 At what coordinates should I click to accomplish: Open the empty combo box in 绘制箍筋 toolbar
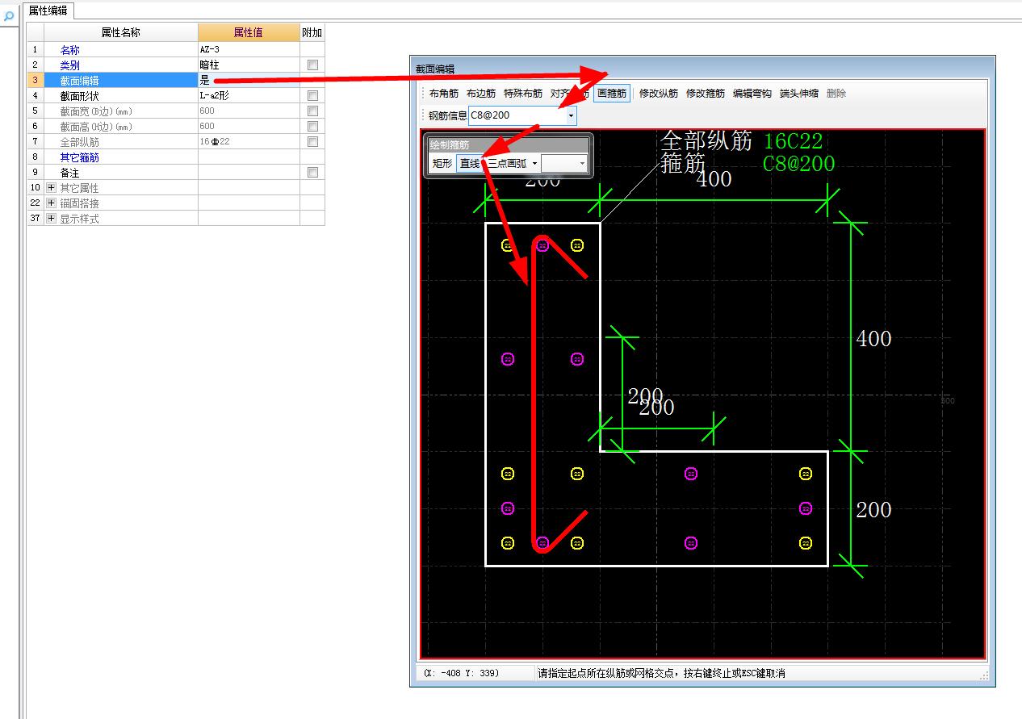pyautogui.click(x=564, y=163)
